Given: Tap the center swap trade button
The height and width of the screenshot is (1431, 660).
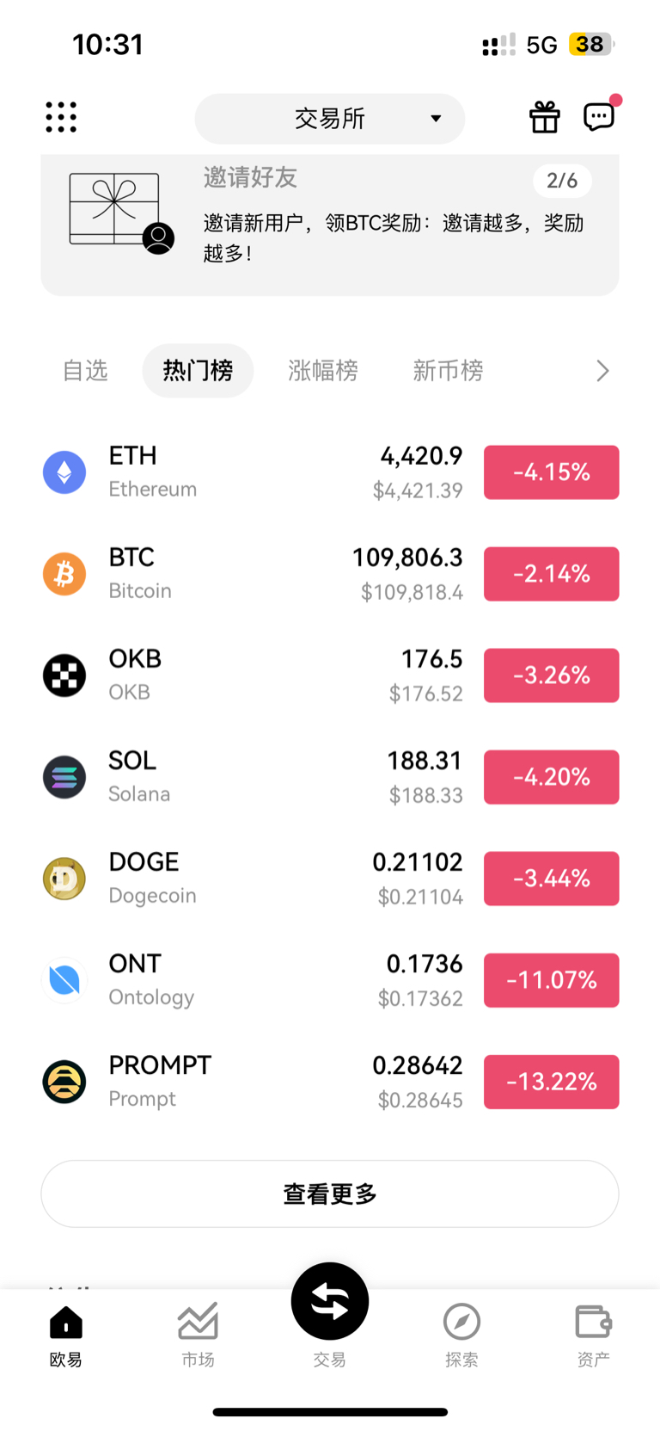Looking at the screenshot, I should coord(330,1301).
